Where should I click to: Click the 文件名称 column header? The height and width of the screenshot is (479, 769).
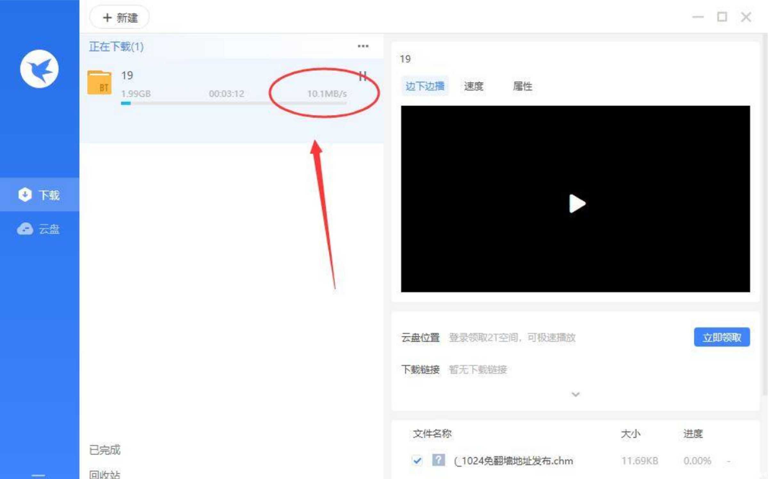click(x=432, y=434)
